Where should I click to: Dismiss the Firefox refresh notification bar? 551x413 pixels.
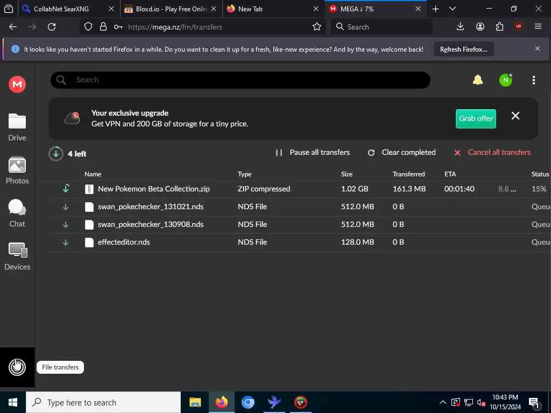538,48
